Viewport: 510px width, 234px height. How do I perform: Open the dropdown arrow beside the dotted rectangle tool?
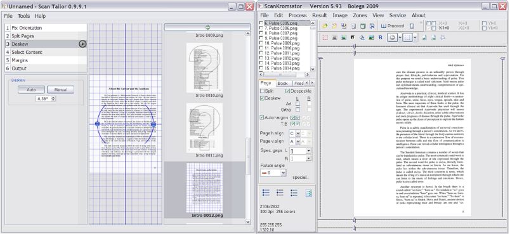(415, 37)
